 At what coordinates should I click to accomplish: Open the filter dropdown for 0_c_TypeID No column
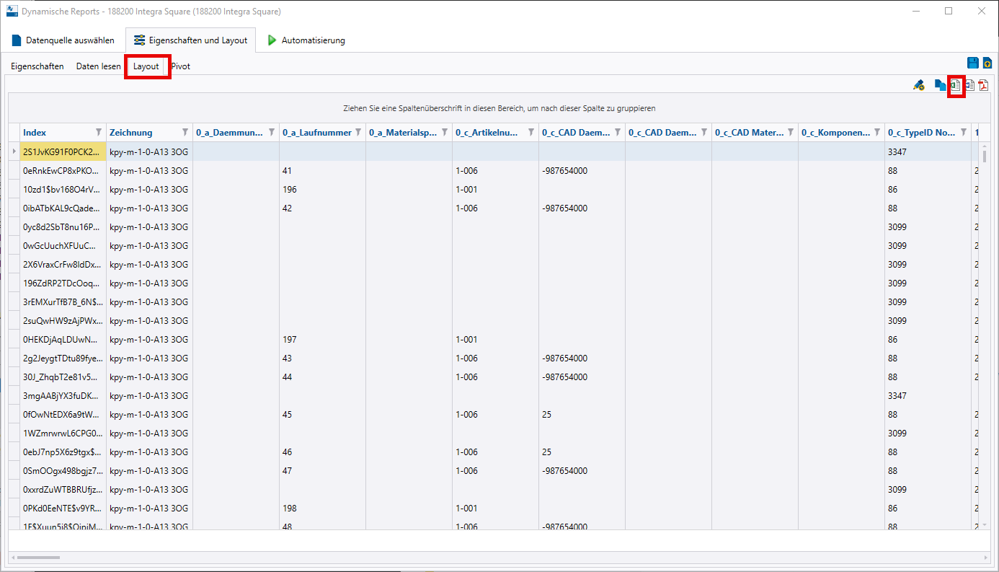coord(963,132)
